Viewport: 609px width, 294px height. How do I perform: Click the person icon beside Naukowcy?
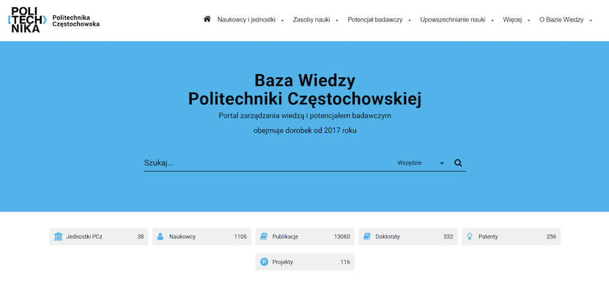coord(161,236)
